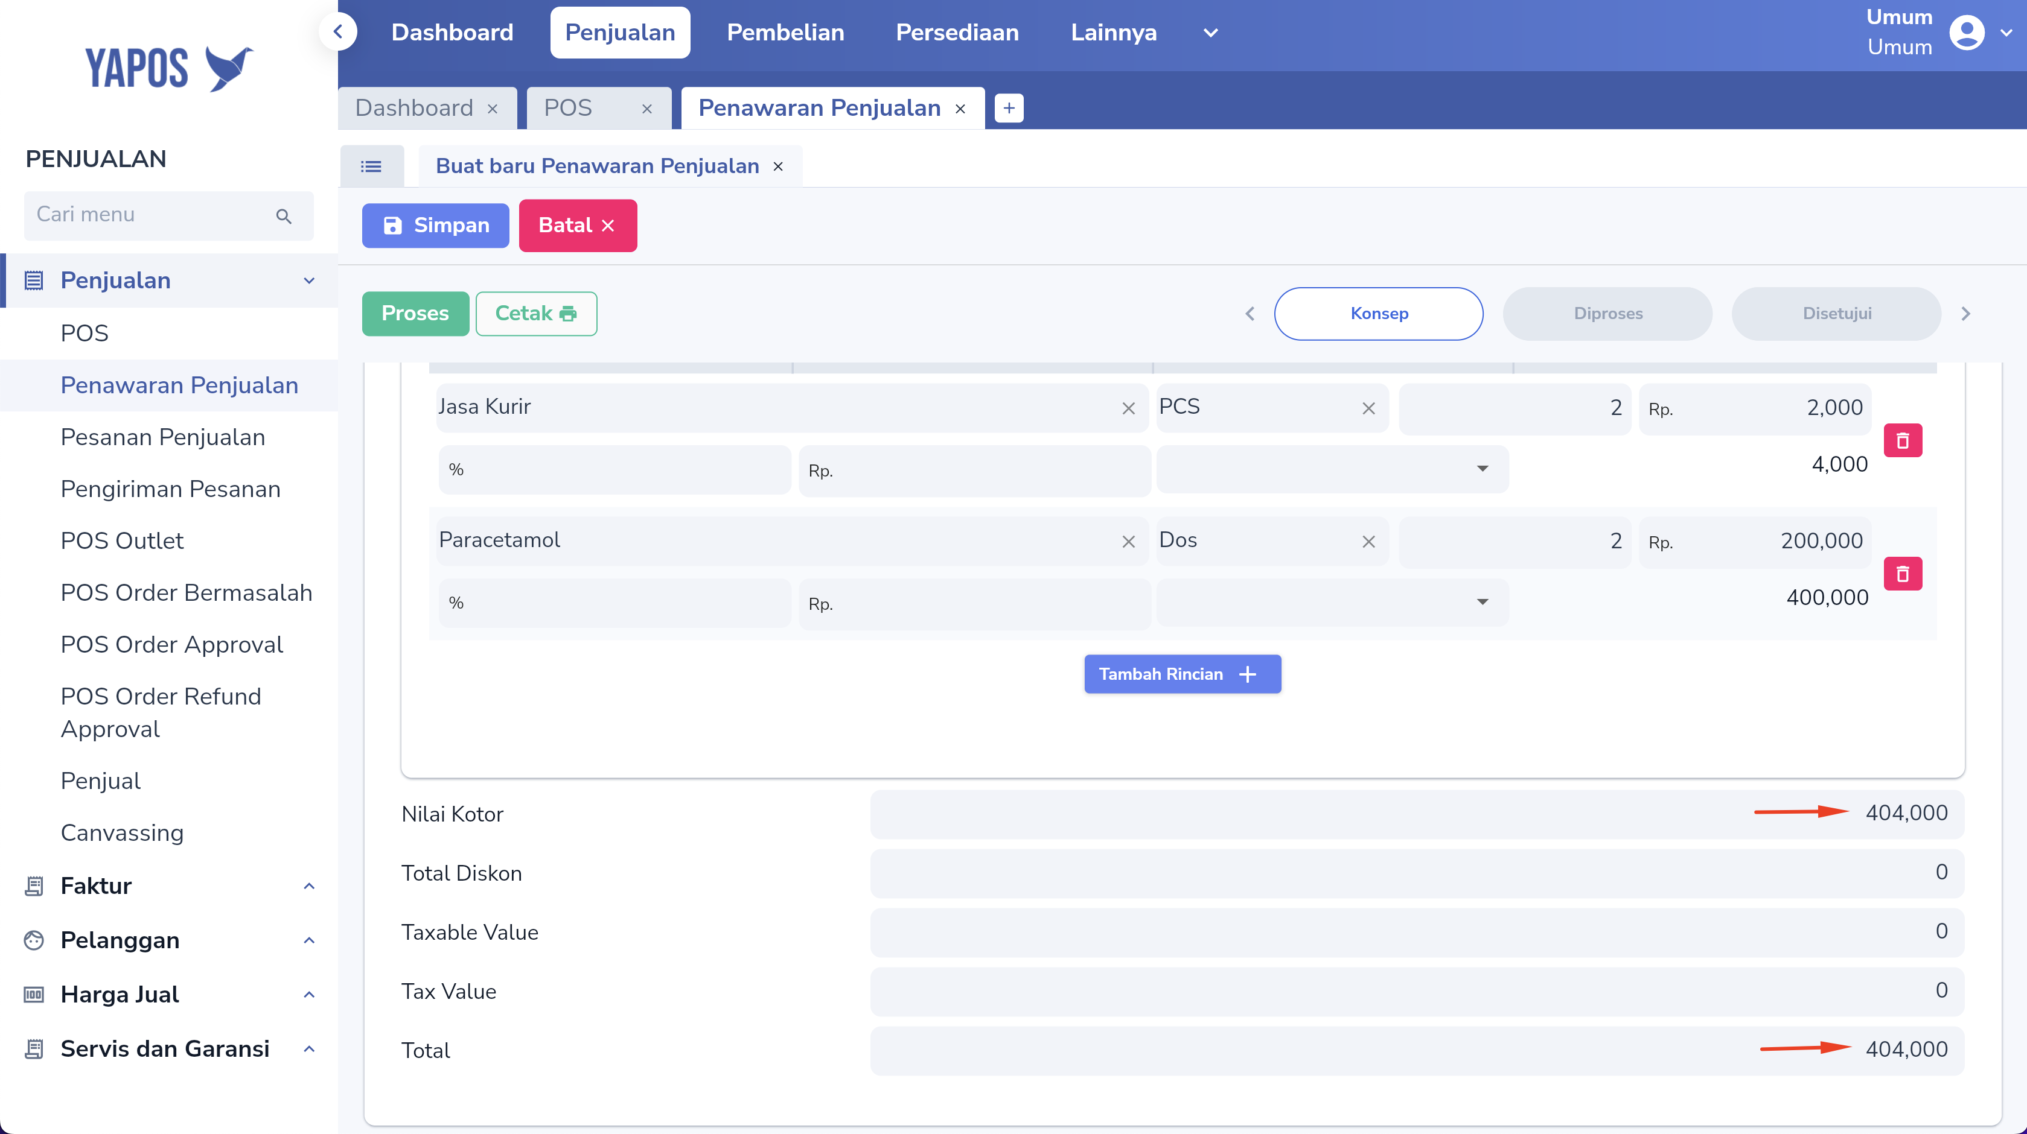Viewport: 2027px width, 1134px height.
Task: Clear the PCS unit field
Action: (x=1368, y=408)
